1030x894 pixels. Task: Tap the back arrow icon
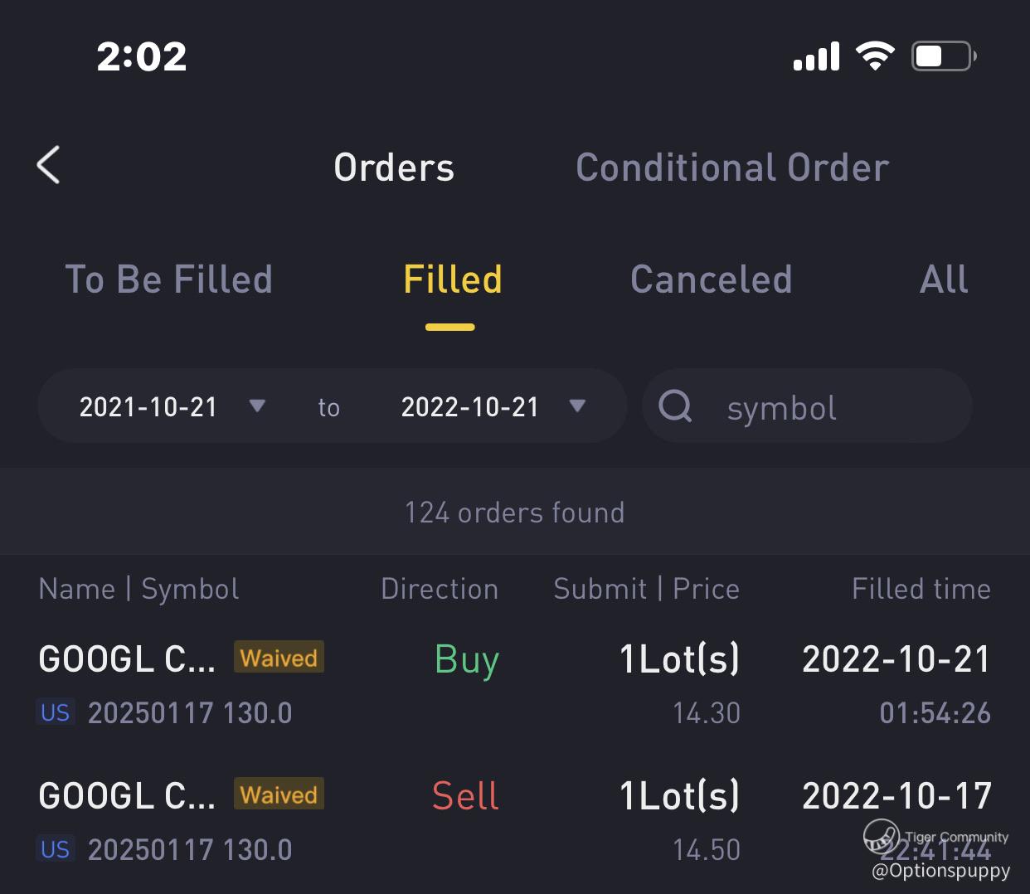(x=49, y=165)
